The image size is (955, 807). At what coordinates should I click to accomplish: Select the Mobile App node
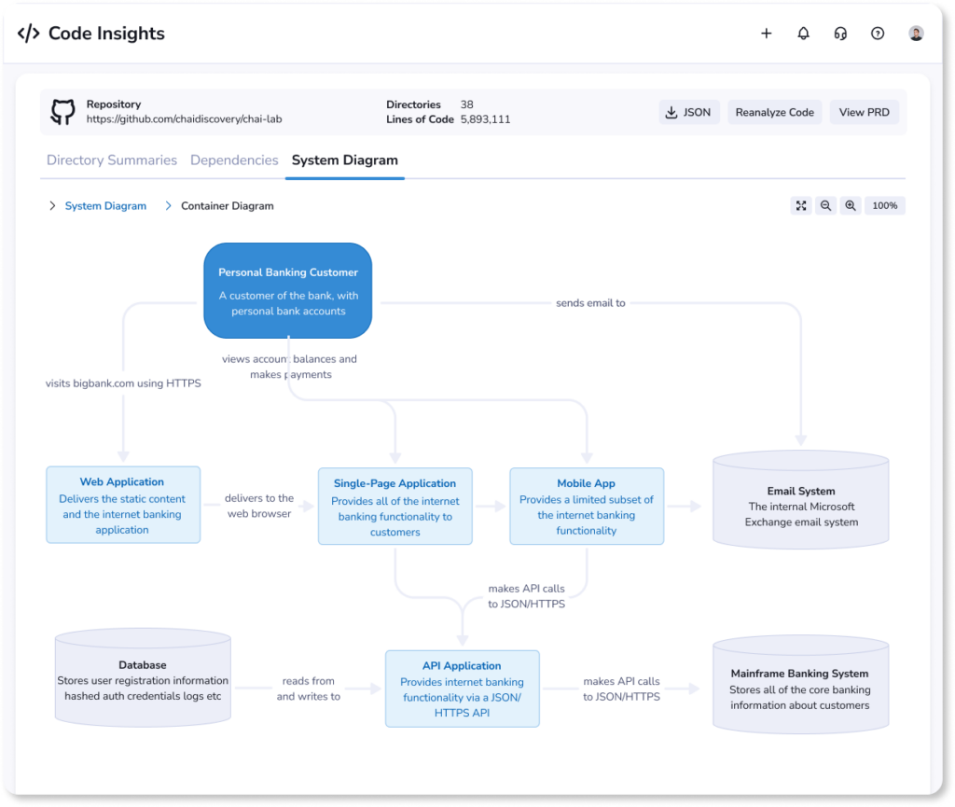point(587,507)
